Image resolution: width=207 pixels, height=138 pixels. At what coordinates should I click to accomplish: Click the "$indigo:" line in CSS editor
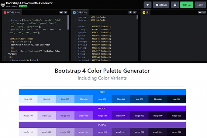94,29
